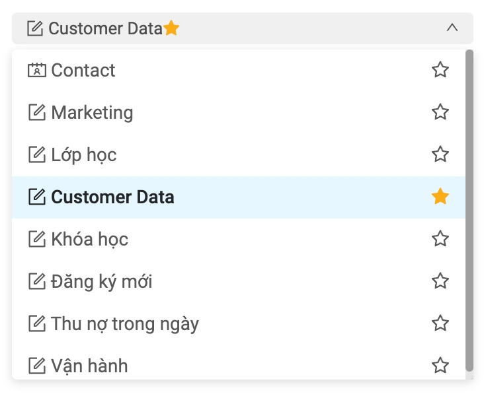
Task: Star the Contact item as favorite
Action: click(440, 70)
